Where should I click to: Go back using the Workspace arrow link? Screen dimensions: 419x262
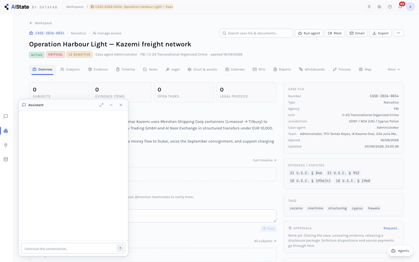41,23
